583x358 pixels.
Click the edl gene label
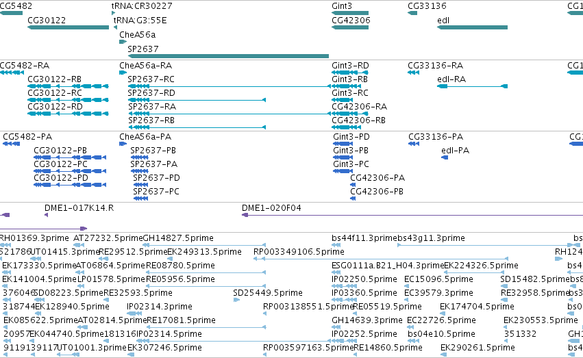point(443,21)
